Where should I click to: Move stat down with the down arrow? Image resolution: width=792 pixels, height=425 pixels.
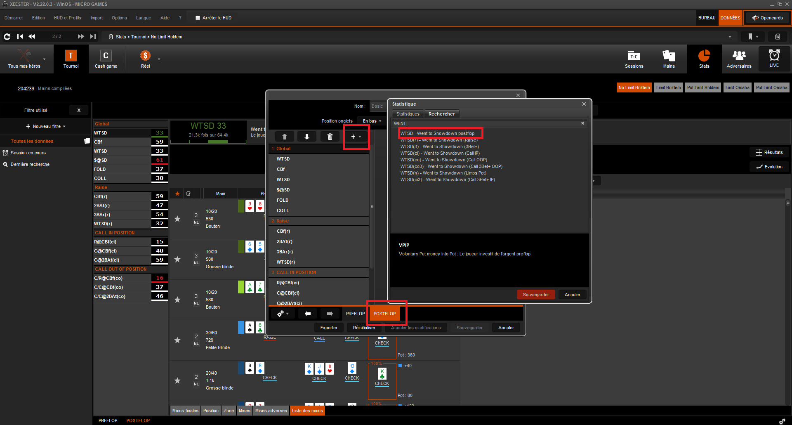[x=307, y=137]
